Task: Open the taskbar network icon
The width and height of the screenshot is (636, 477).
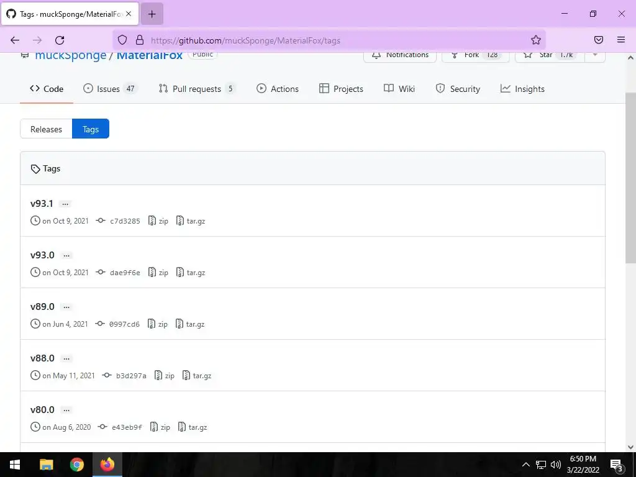Action: [541, 465]
